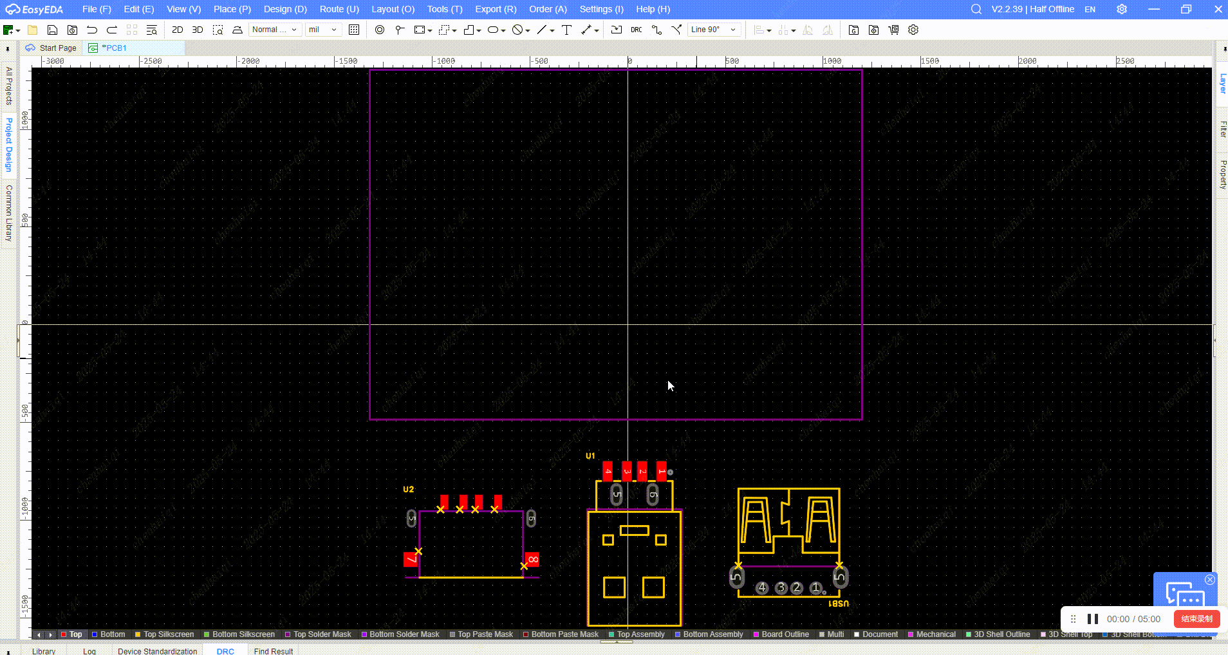Expand the mil units dropdown
The height and width of the screenshot is (655, 1228).
pos(323,30)
